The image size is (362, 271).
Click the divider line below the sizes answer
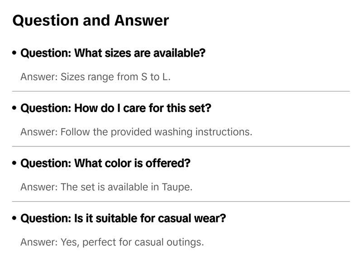click(x=181, y=91)
